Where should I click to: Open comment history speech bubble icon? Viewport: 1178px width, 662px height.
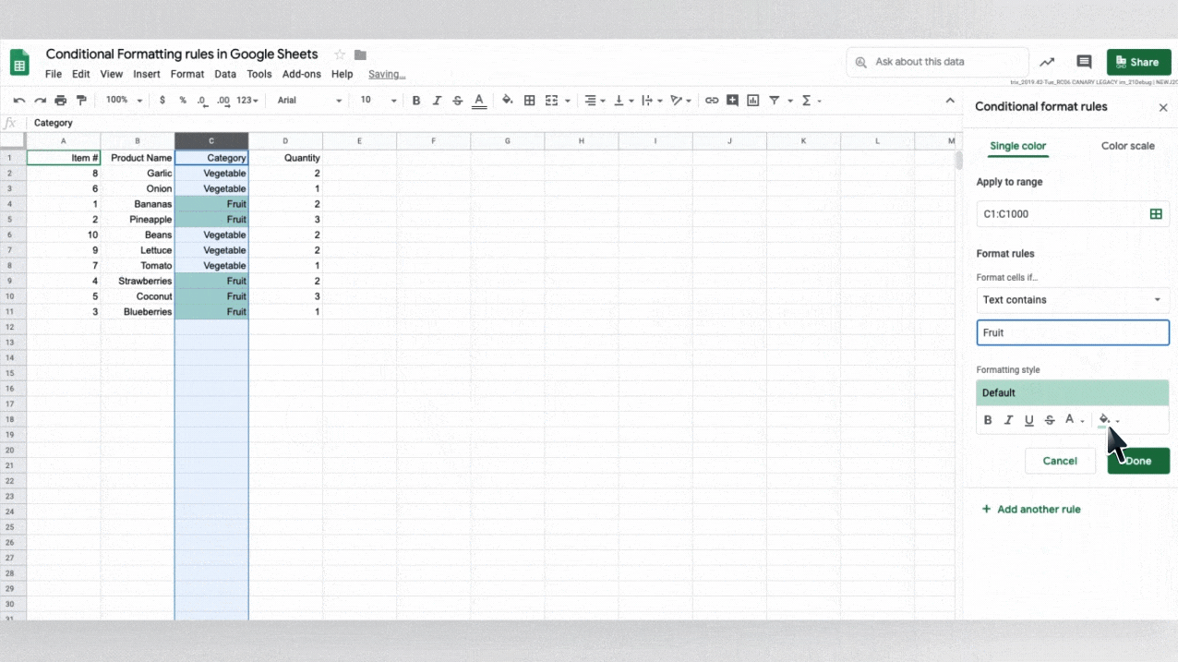click(1085, 62)
